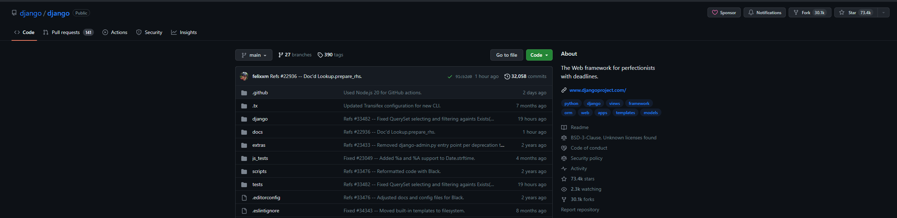The height and width of the screenshot is (218, 897).
Task: Click the branch icon next to 27 branches
Action: coord(281,55)
